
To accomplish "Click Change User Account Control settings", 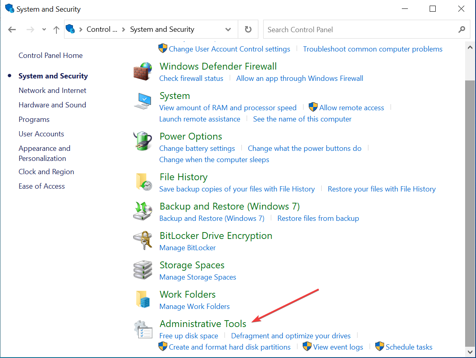I will [x=229, y=49].
